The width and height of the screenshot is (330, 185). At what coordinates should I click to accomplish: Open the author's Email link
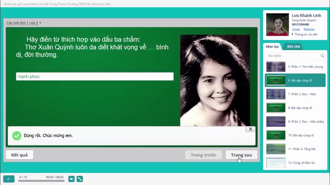(296, 29)
